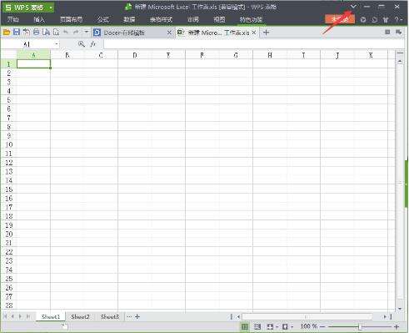Add a new sheet with the plus button
The width and height of the screenshot is (409, 333).
137,316
